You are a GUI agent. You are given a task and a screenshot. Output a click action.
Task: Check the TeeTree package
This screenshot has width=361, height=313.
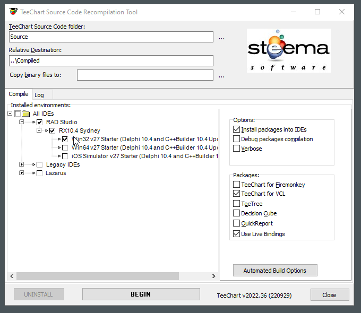(x=236, y=204)
